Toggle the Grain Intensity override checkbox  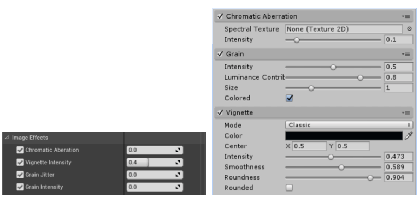click(x=20, y=187)
